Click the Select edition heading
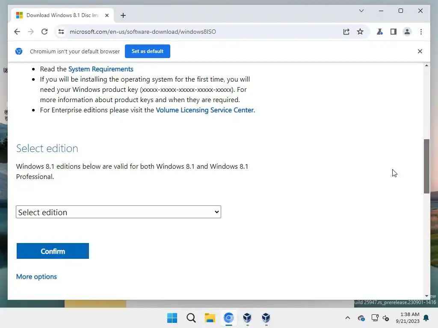 (x=47, y=148)
